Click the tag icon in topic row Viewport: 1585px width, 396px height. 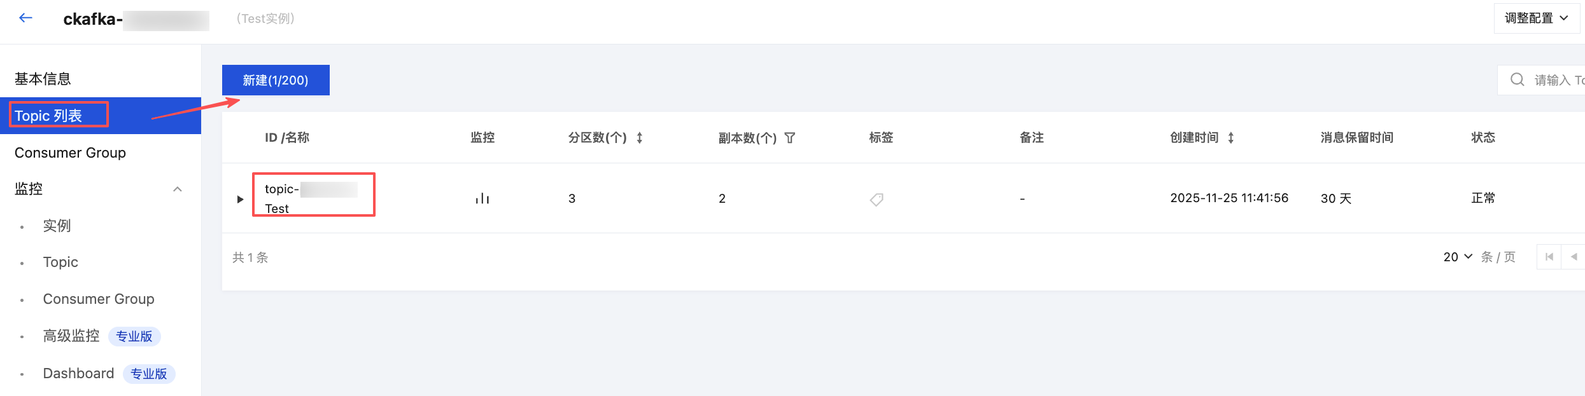[877, 200]
